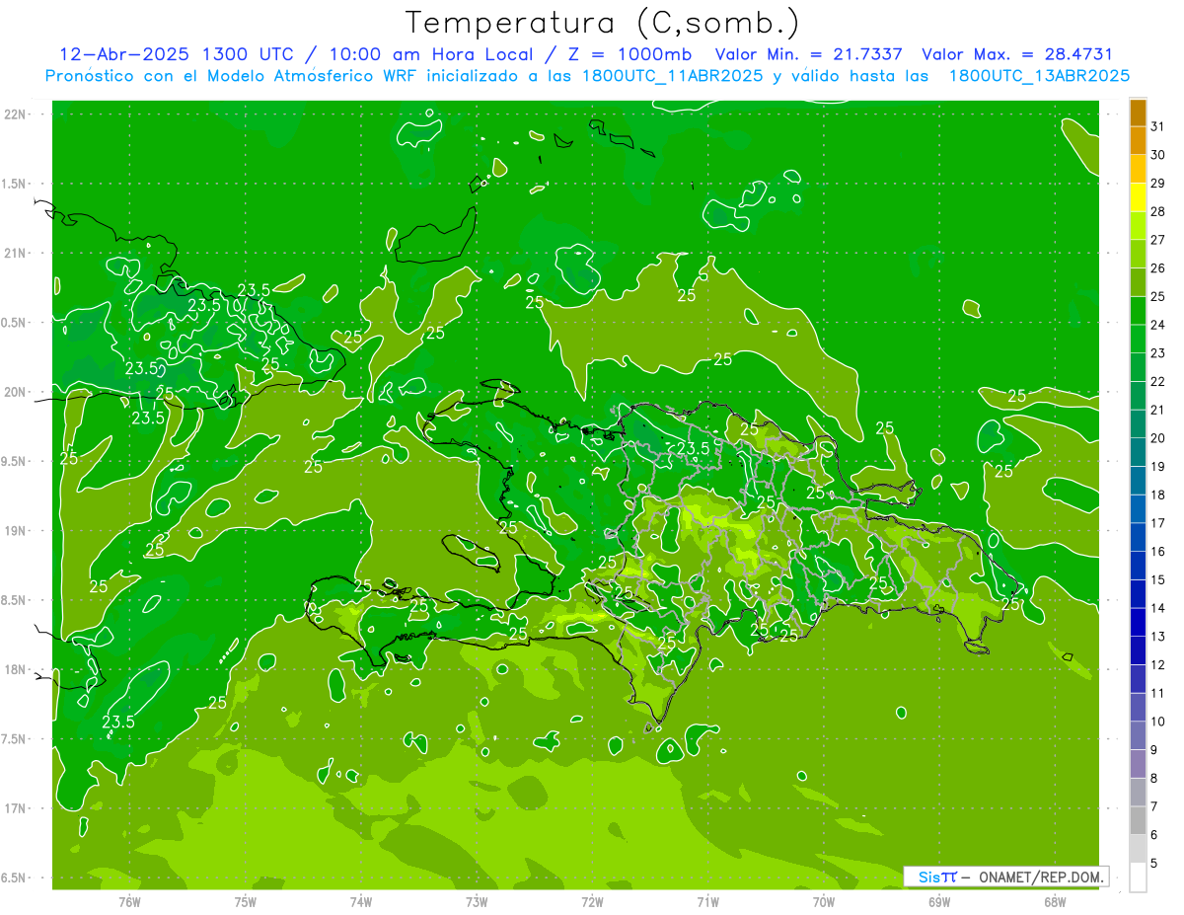Viewport: 1184px width, 915px height.
Task: Click the title "Temperatura (C,somb.)"
Action: coord(602,24)
